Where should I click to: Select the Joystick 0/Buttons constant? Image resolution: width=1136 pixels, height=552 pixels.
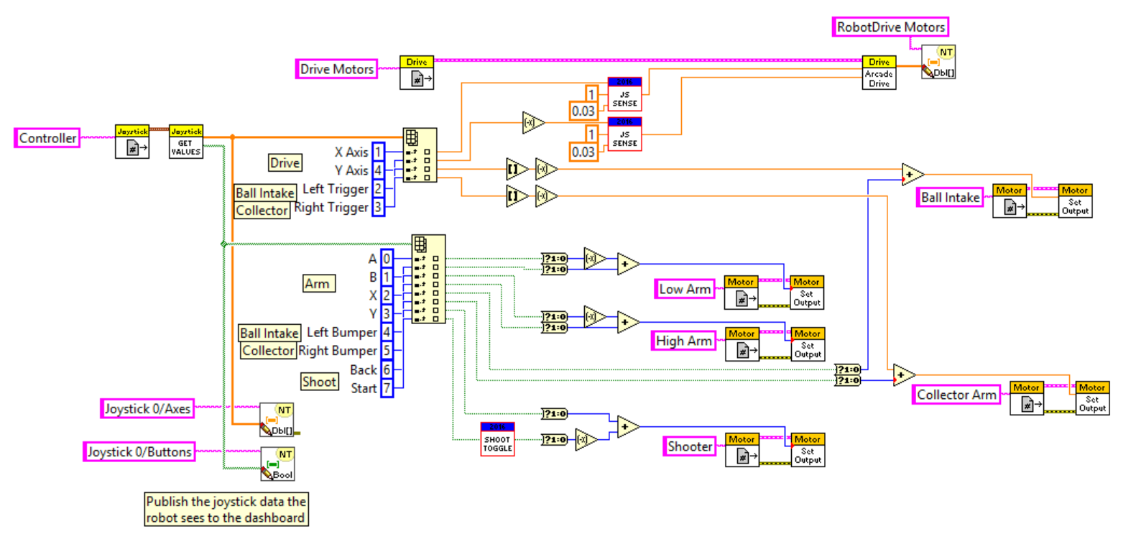click(x=139, y=452)
